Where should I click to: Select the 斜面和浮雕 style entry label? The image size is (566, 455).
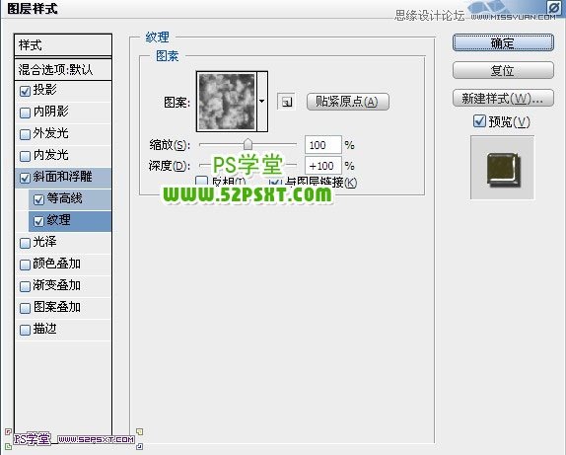(x=62, y=177)
